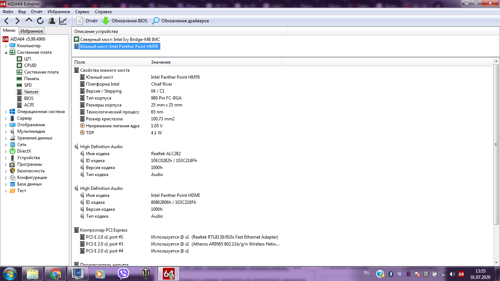Open the Сервис menu
Screen dimensions: 500x281
point(82,12)
